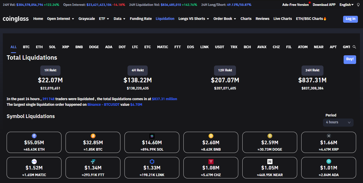363x183 pixels.
Task: Click the Ethereum icon in the $55.05M card
Action: pos(34,136)
